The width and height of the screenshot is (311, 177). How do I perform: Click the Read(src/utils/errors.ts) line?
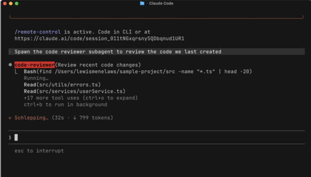click(62, 85)
